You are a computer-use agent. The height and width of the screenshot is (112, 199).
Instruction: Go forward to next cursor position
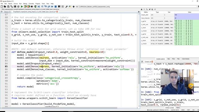pyautogui.click(x=77, y=7)
